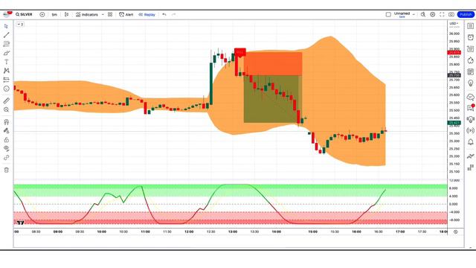The width and height of the screenshot is (476, 268).
Task: Click the drawings link/sync icon
Action: pos(7,158)
